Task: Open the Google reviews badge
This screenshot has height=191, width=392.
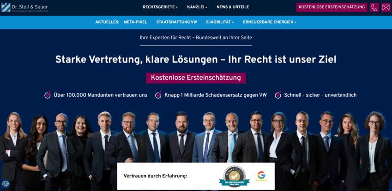Action: coord(261,176)
